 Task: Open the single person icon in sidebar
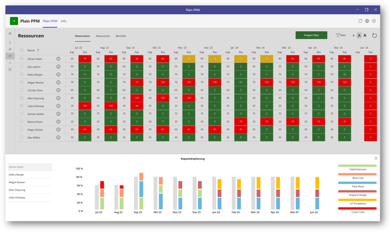(10, 62)
